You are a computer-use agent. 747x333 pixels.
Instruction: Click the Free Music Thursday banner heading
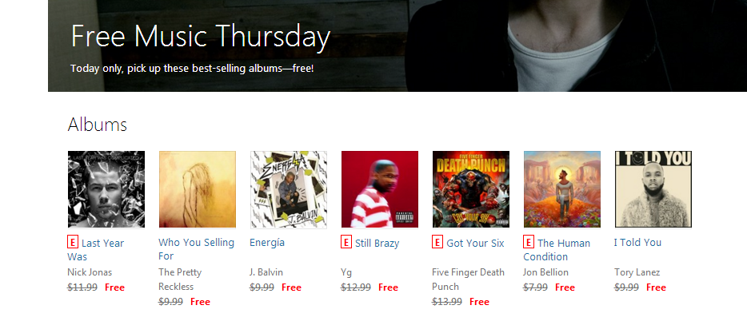[200, 37]
